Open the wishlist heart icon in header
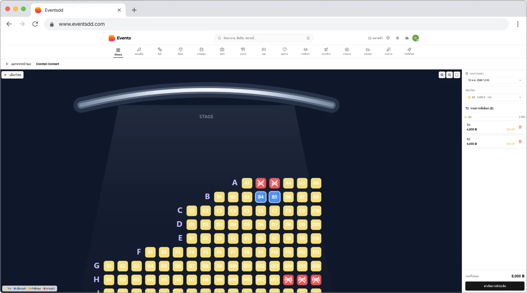Viewport: 527px width, 293px height. [x=388, y=38]
